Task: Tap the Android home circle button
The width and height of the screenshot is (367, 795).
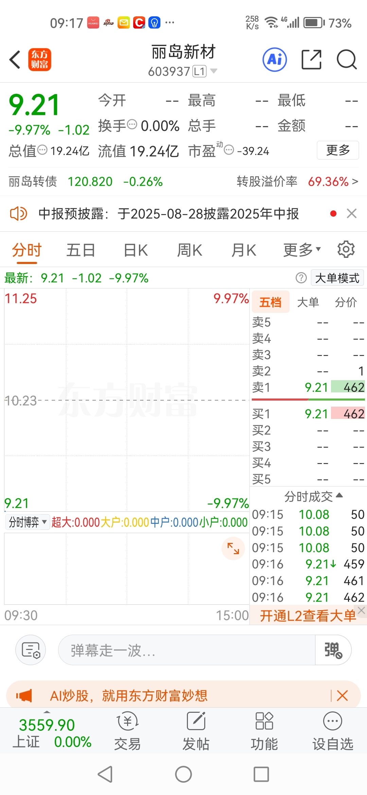Action: (x=183, y=775)
